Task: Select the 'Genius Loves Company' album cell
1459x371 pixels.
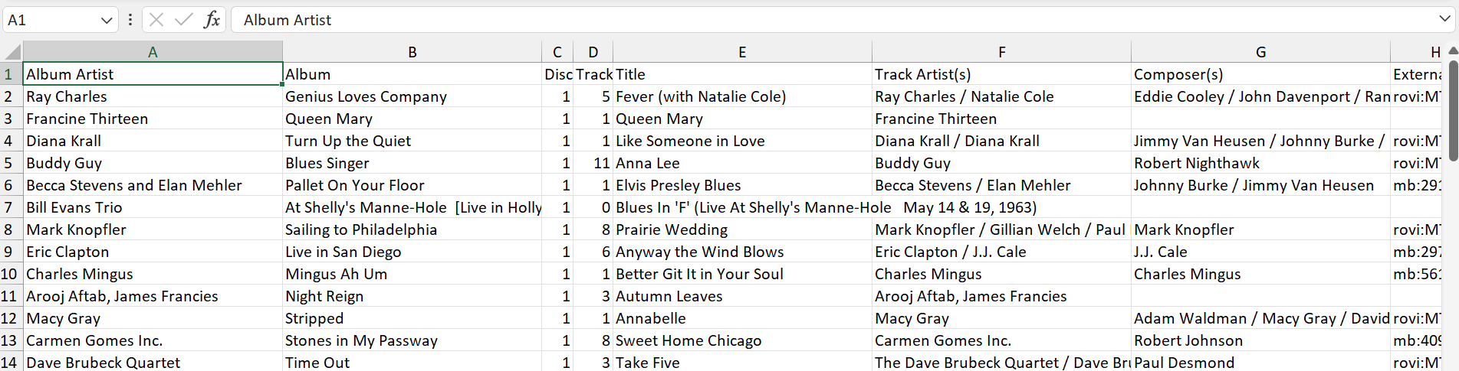Action: (x=366, y=96)
